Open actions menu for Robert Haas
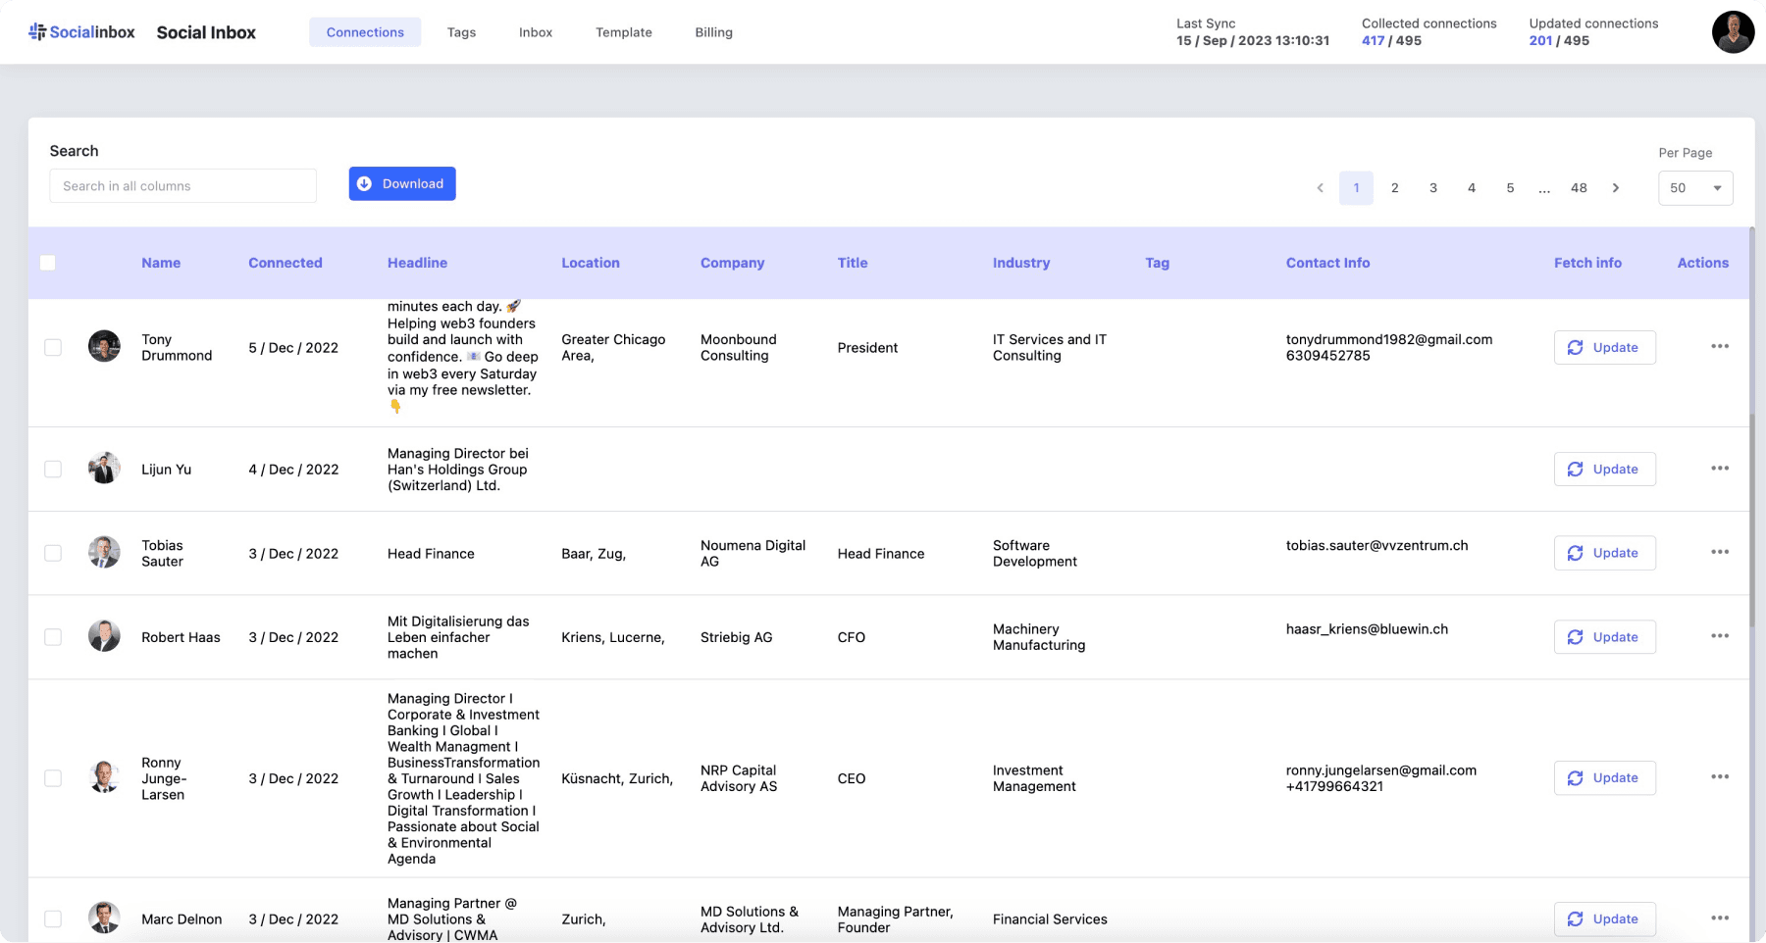Viewport: 1766px width, 943px height. pos(1719,636)
